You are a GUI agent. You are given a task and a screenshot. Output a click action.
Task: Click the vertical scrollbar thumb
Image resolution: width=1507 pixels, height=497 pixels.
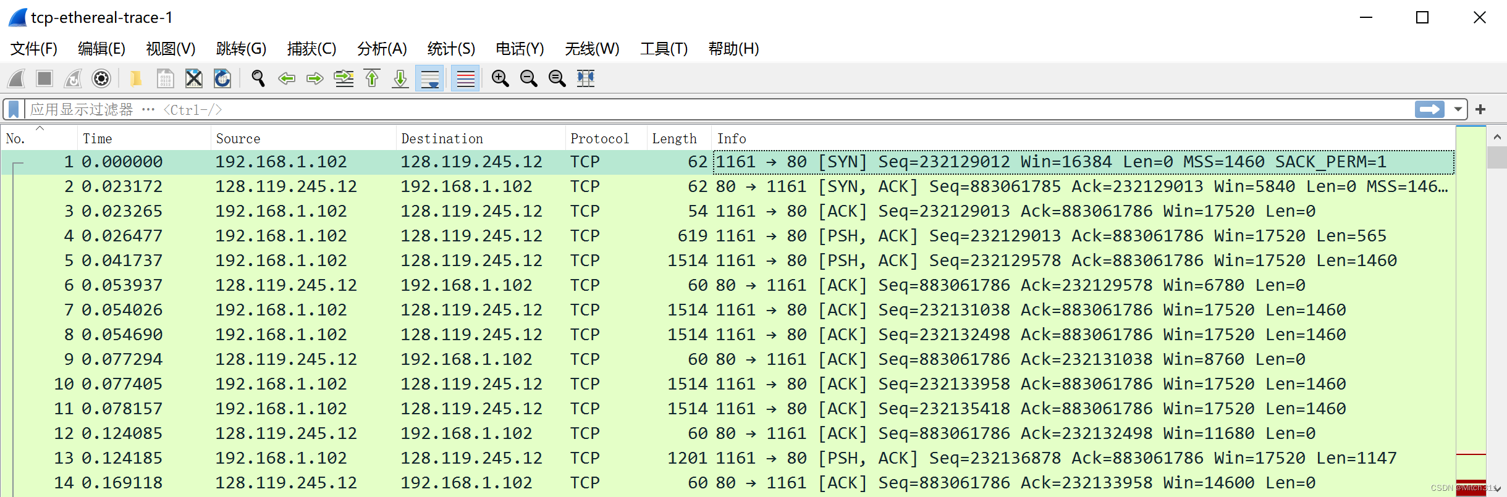tap(1496, 157)
